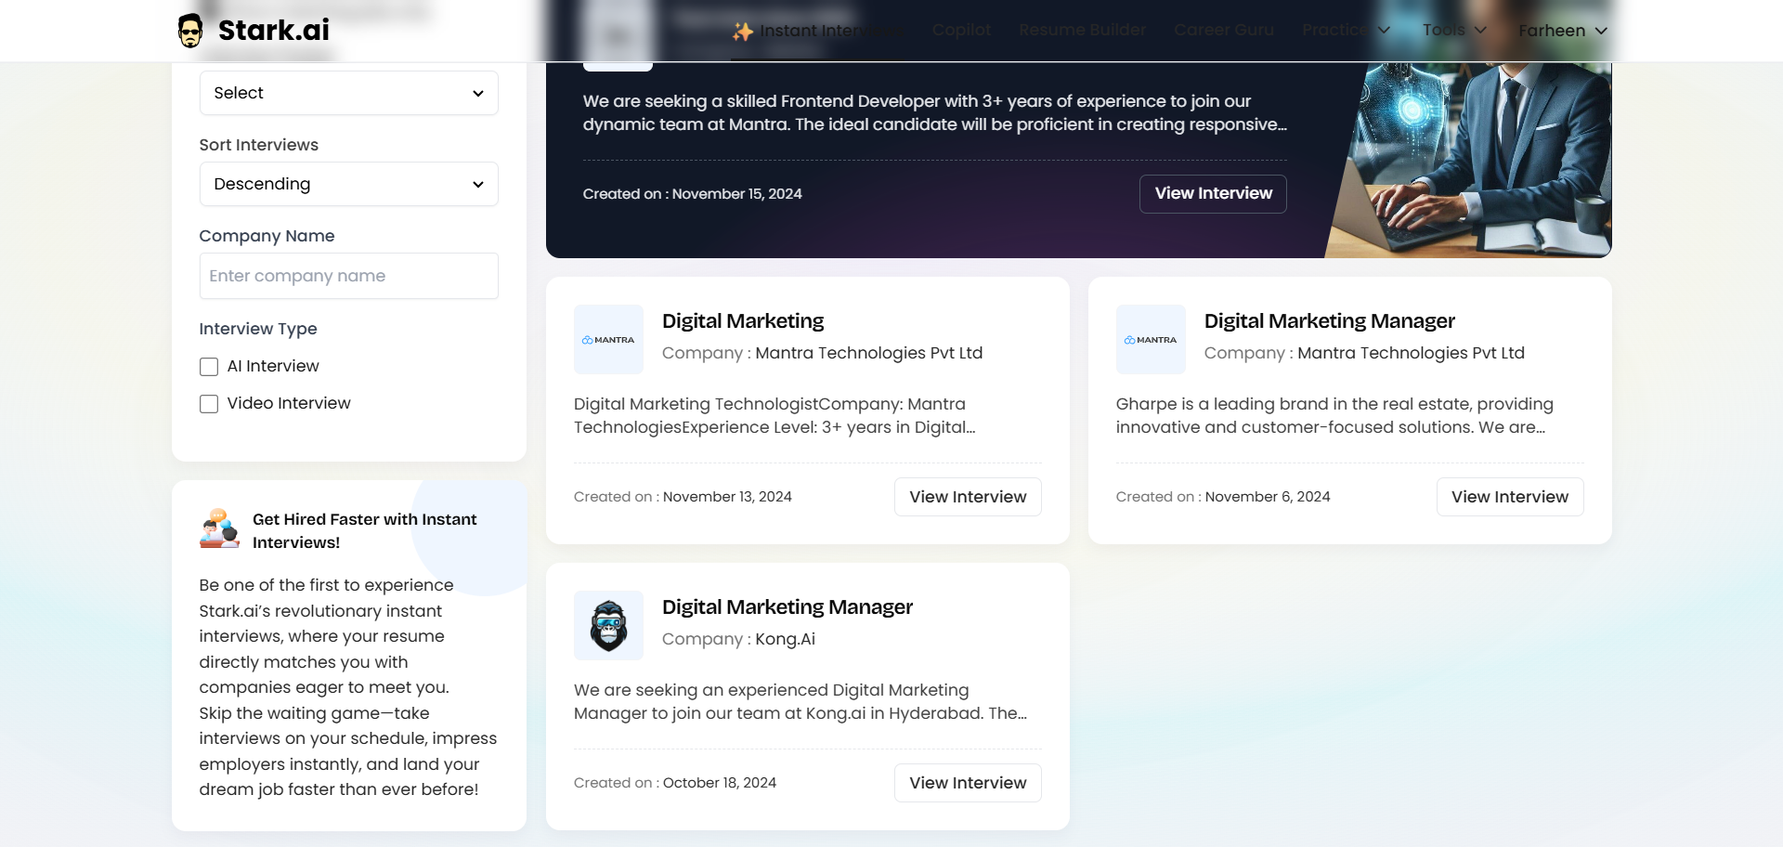Expand the Practice dropdown menu

[1346, 31]
